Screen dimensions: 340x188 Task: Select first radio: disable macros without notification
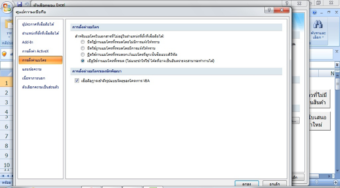[x=82, y=43]
